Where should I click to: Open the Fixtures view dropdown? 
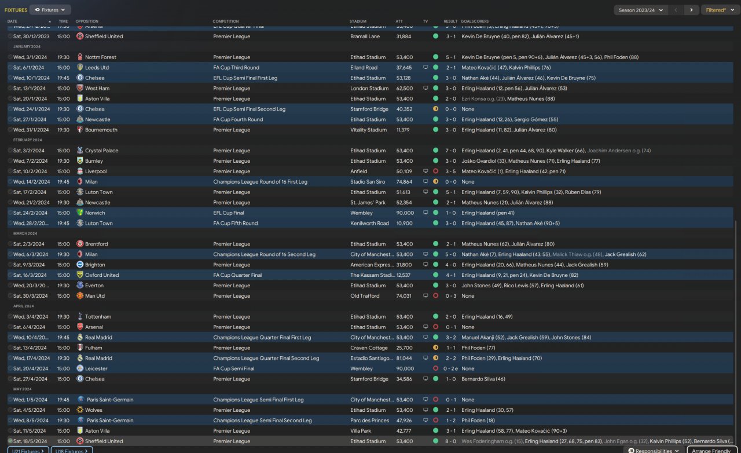[x=50, y=10]
